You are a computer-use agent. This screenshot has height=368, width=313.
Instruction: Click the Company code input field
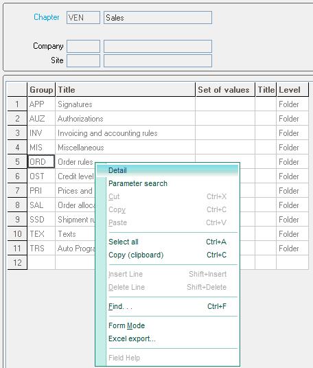pyautogui.click(x=83, y=46)
